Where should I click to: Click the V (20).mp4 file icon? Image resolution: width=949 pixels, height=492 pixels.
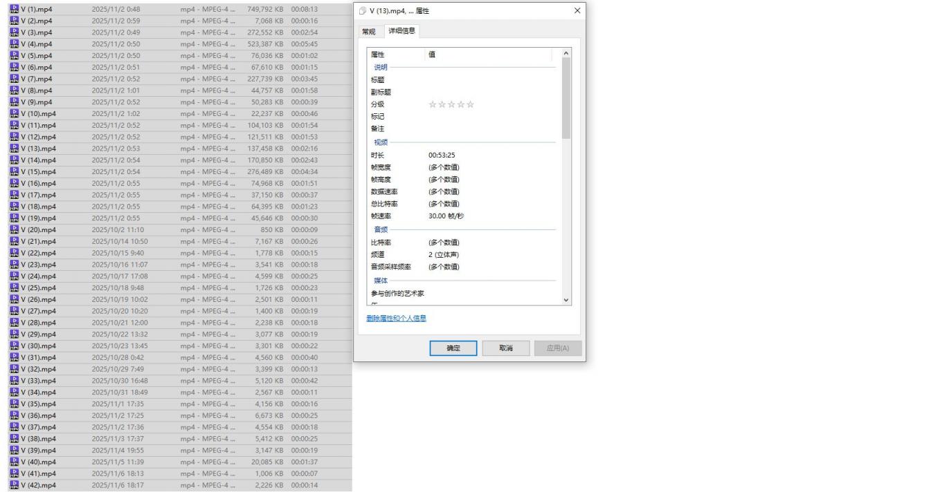(14, 230)
